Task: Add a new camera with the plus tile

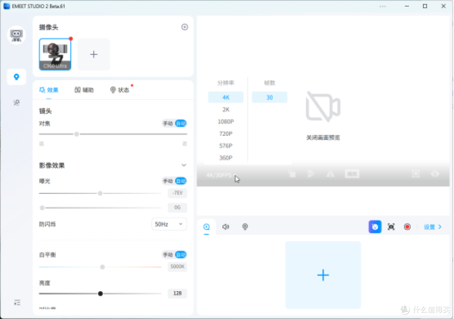Action: pos(93,54)
